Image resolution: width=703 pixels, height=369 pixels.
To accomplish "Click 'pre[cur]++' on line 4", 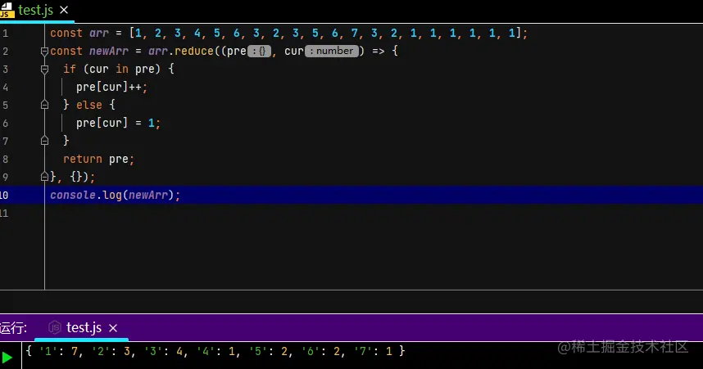I will [109, 87].
